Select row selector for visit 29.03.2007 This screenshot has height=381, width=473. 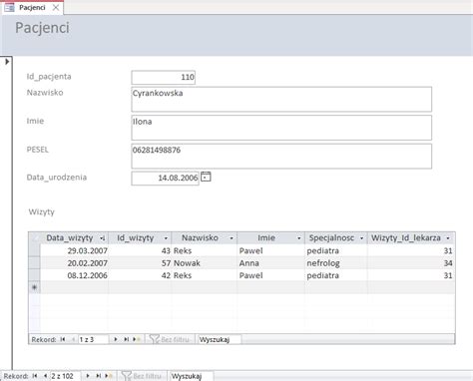pyautogui.click(x=35, y=250)
